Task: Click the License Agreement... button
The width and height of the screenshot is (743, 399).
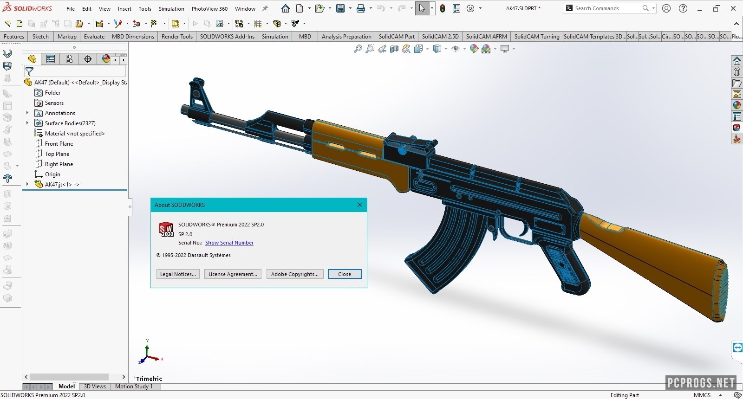Action: (233, 274)
